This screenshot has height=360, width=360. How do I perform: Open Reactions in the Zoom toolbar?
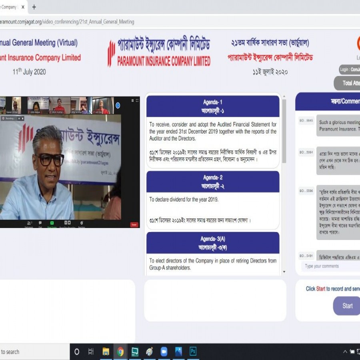click(82, 224)
